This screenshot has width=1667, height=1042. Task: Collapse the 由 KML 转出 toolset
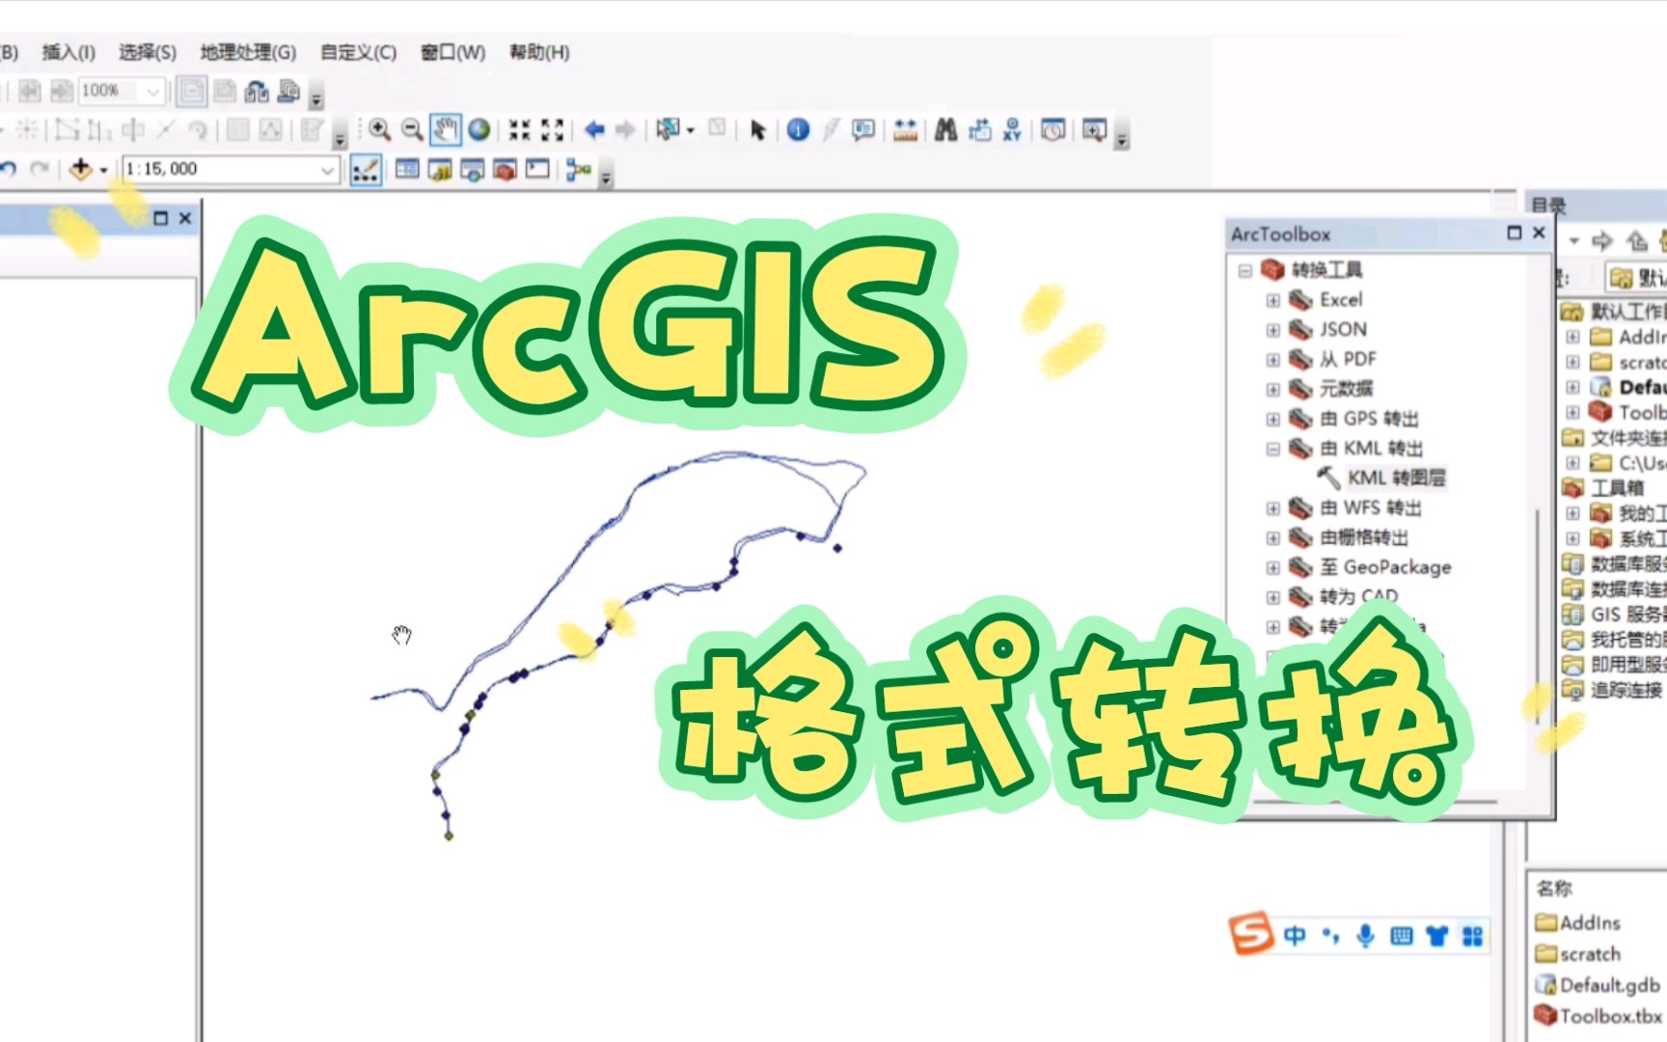(x=1275, y=448)
